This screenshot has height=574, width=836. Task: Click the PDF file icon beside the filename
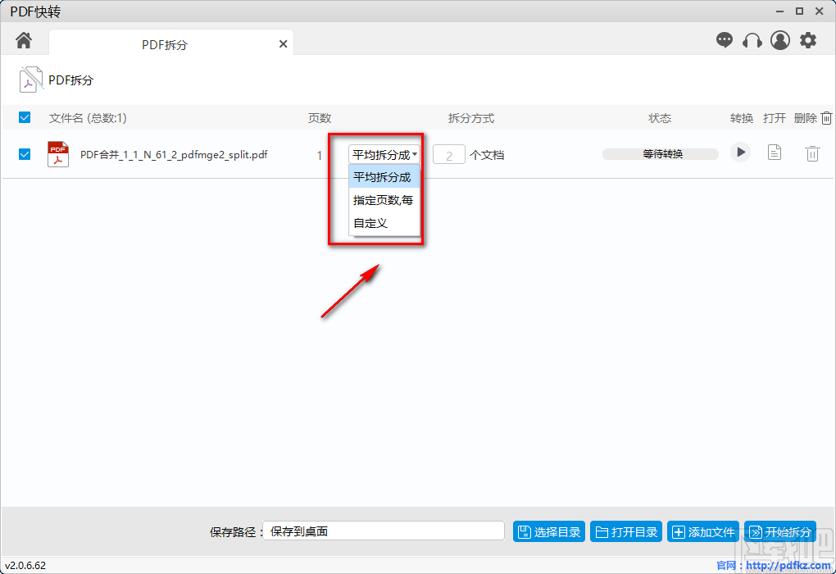point(57,153)
